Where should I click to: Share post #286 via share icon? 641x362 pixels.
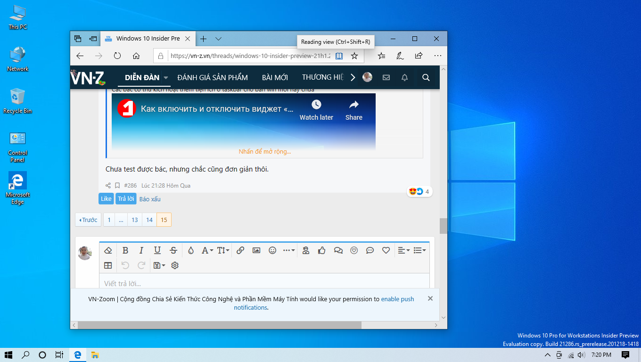click(108, 186)
